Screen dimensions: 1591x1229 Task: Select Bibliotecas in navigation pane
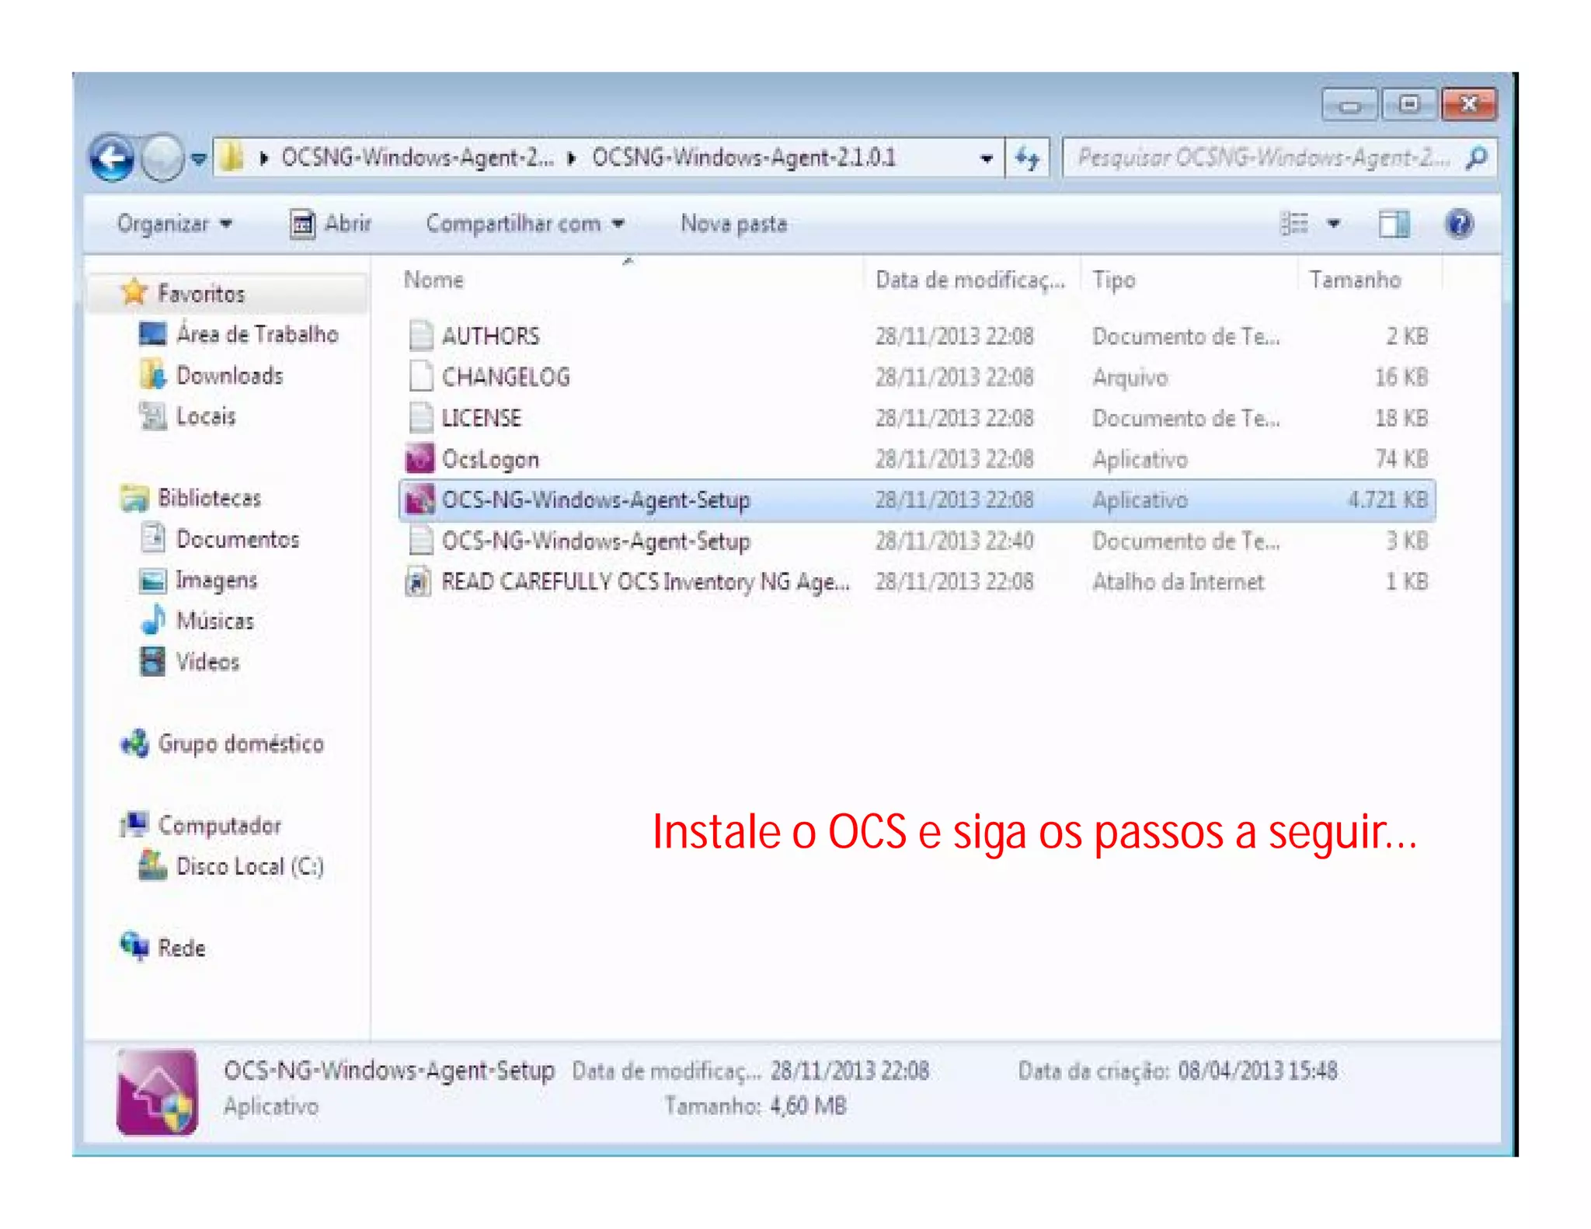(x=210, y=498)
